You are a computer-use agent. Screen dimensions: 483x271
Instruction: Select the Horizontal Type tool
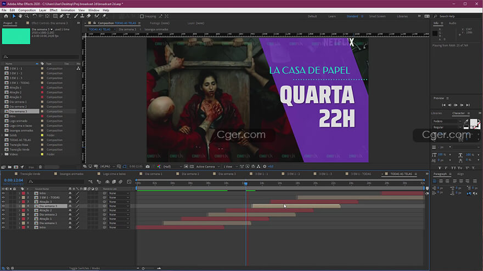coord(68,16)
